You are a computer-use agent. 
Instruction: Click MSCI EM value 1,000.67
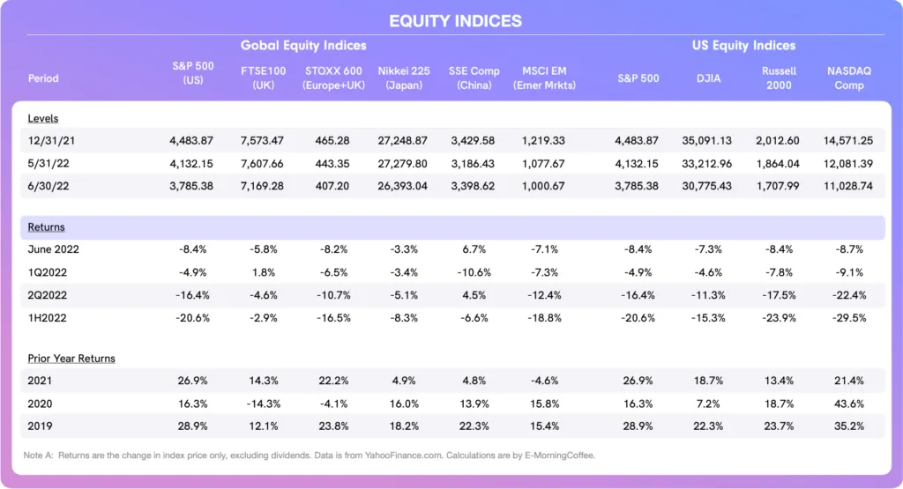(543, 186)
